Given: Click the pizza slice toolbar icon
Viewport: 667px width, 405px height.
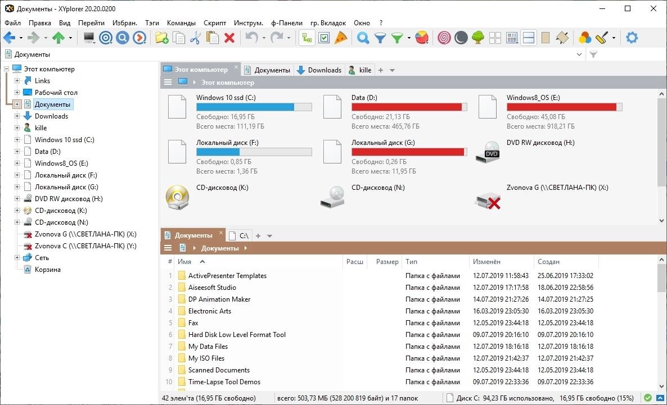Looking at the screenshot, I should [x=341, y=38].
